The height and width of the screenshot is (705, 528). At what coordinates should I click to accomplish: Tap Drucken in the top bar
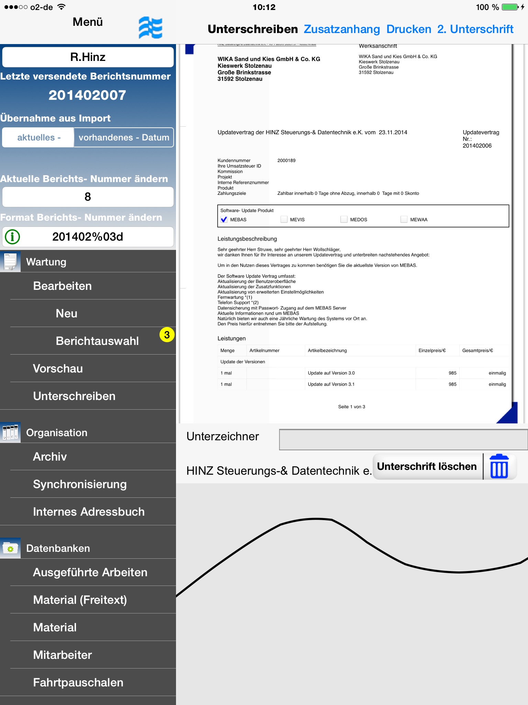tap(409, 29)
